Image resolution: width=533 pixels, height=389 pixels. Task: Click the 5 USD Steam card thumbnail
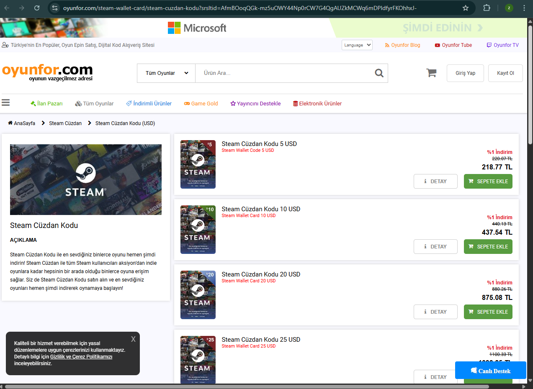pyautogui.click(x=198, y=164)
